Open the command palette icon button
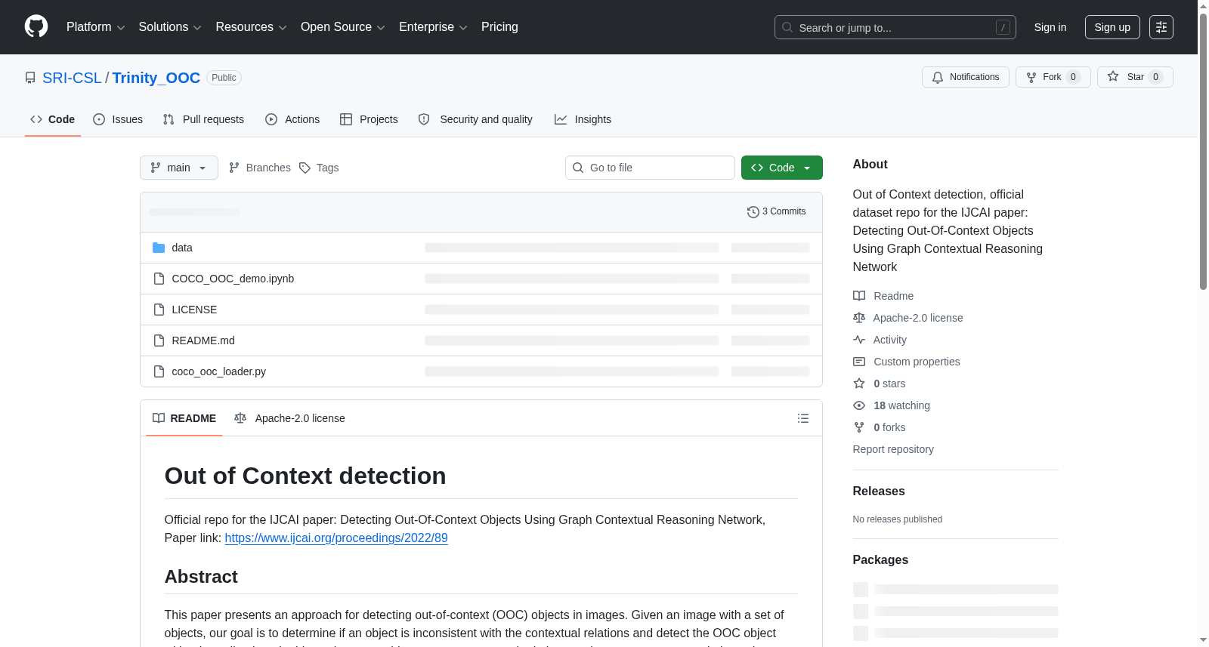This screenshot has width=1209, height=647. 1161,27
